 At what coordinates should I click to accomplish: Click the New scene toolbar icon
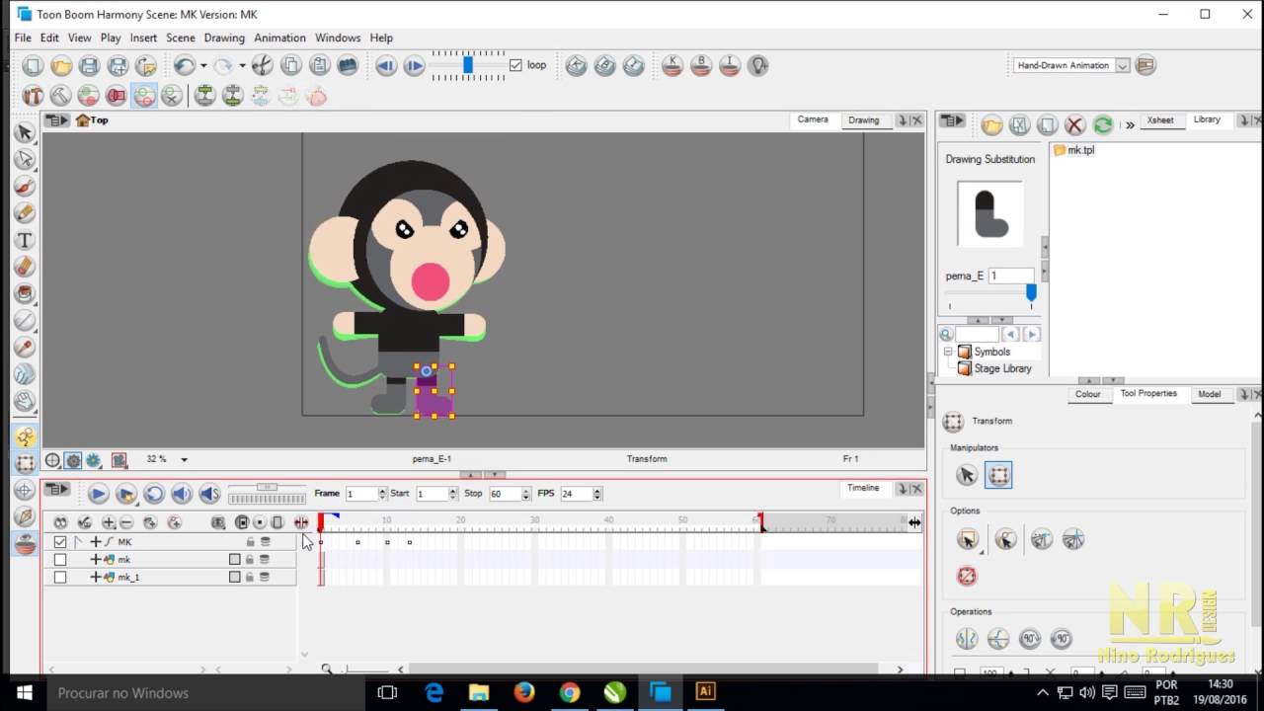pyautogui.click(x=34, y=66)
